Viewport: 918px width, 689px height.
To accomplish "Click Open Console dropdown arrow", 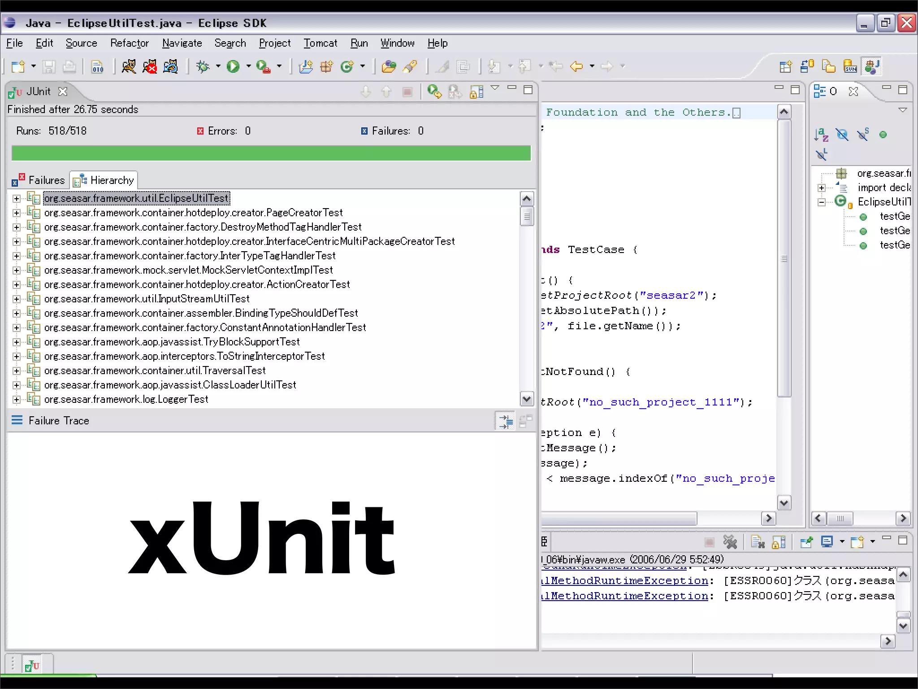I will click(x=872, y=542).
